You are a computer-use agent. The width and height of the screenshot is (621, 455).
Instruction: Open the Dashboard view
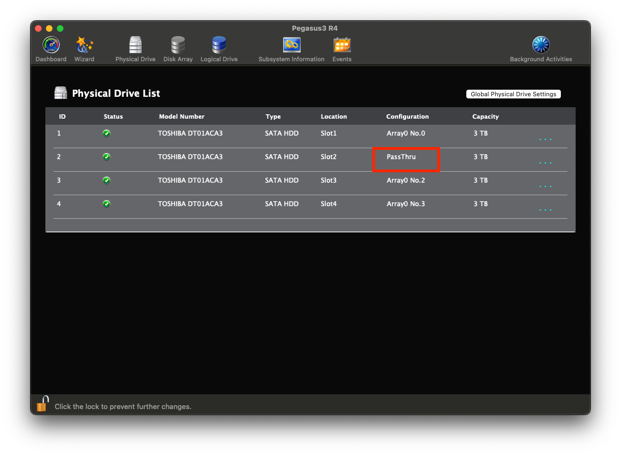click(x=51, y=49)
